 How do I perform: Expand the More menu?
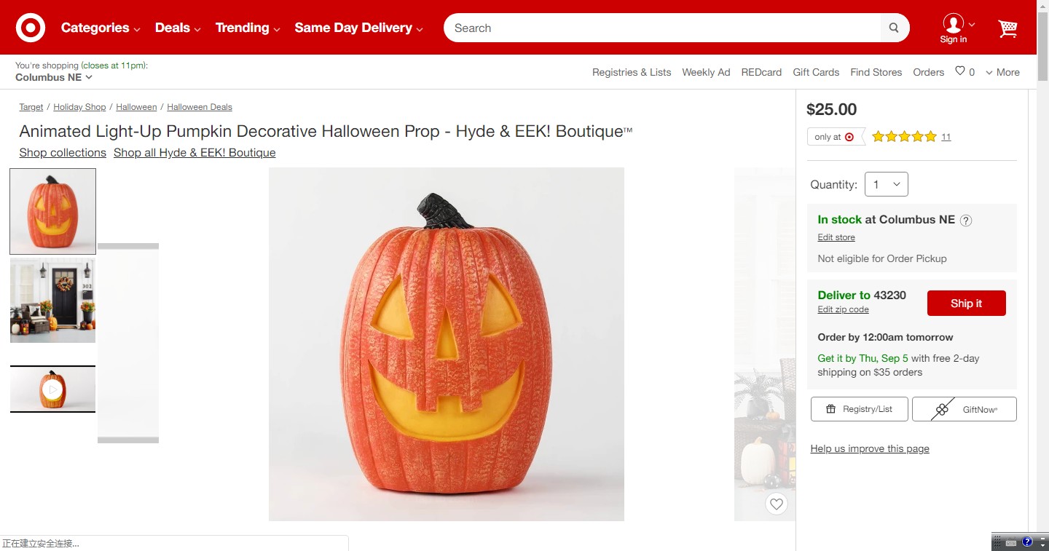pyautogui.click(x=1002, y=72)
